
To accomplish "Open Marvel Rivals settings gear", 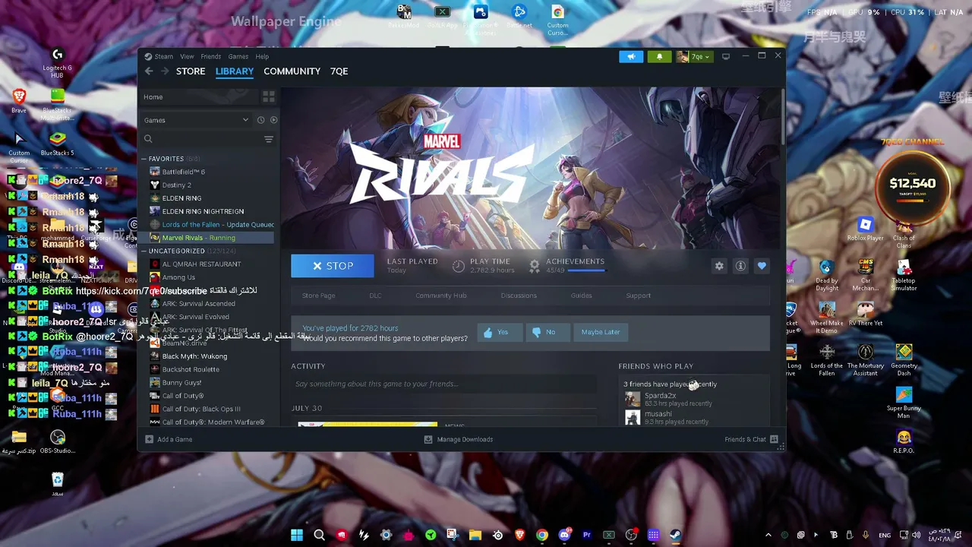I will tap(719, 266).
